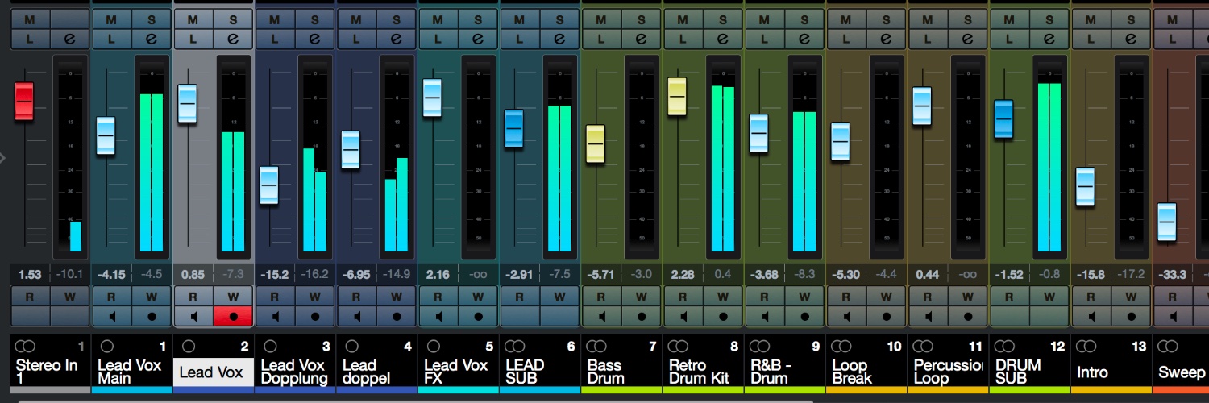Viewport: 1209px width, 403px height.
Task: Open channel settings (e) for Bass Drum
Action: point(642,38)
